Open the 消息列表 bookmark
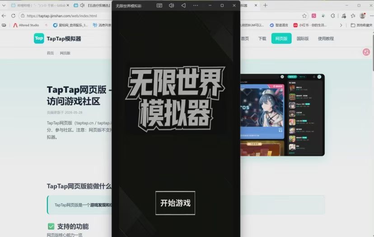Viewport: 374px width, 237px height. click(x=102, y=25)
